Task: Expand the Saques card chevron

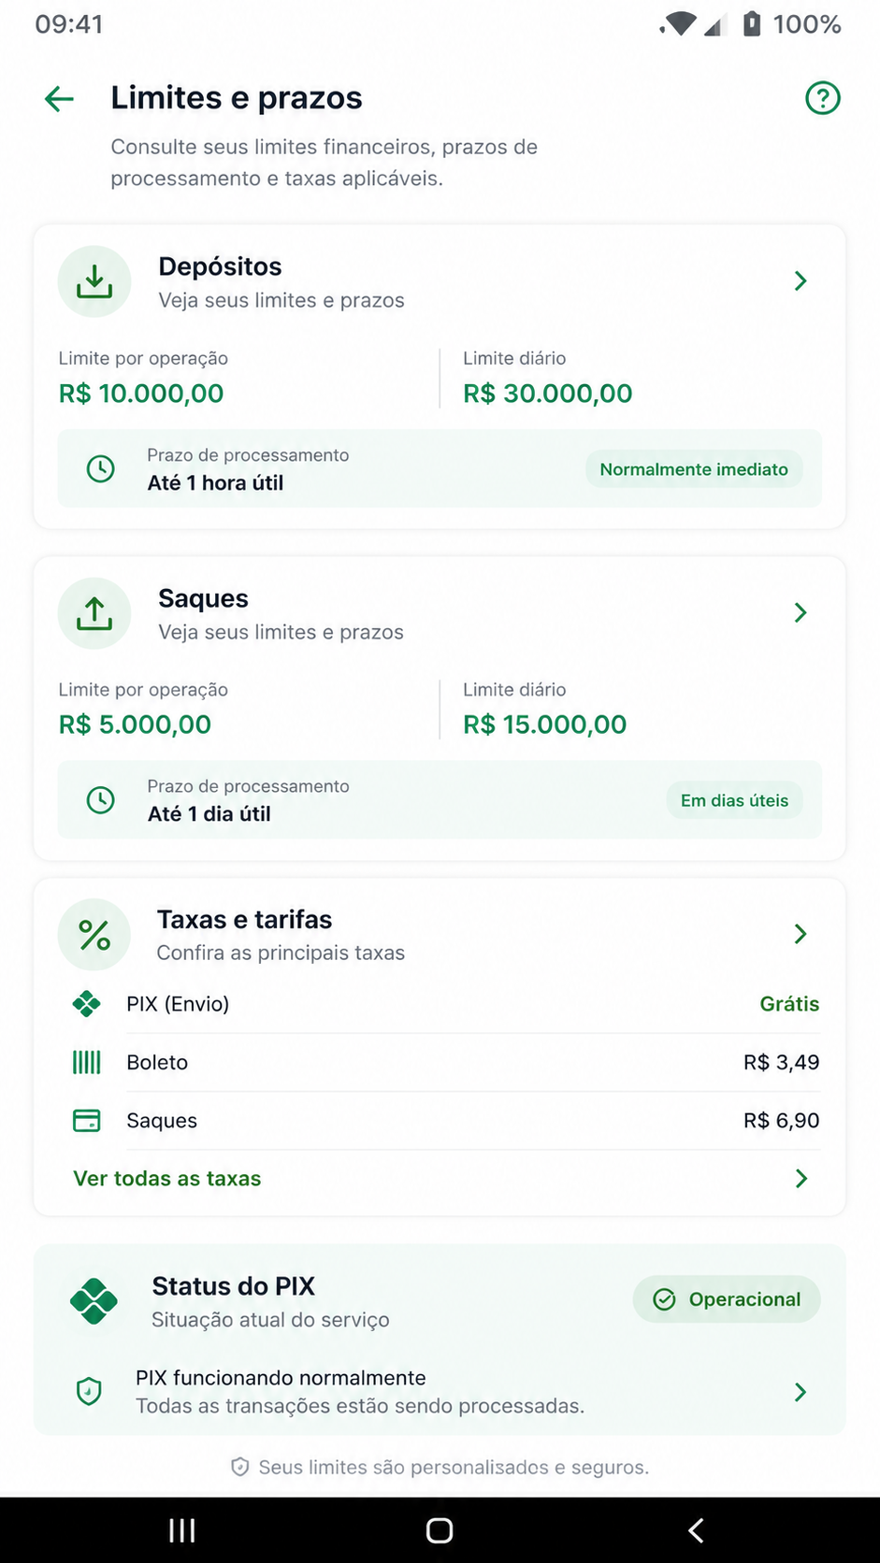Action: pos(801,612)
